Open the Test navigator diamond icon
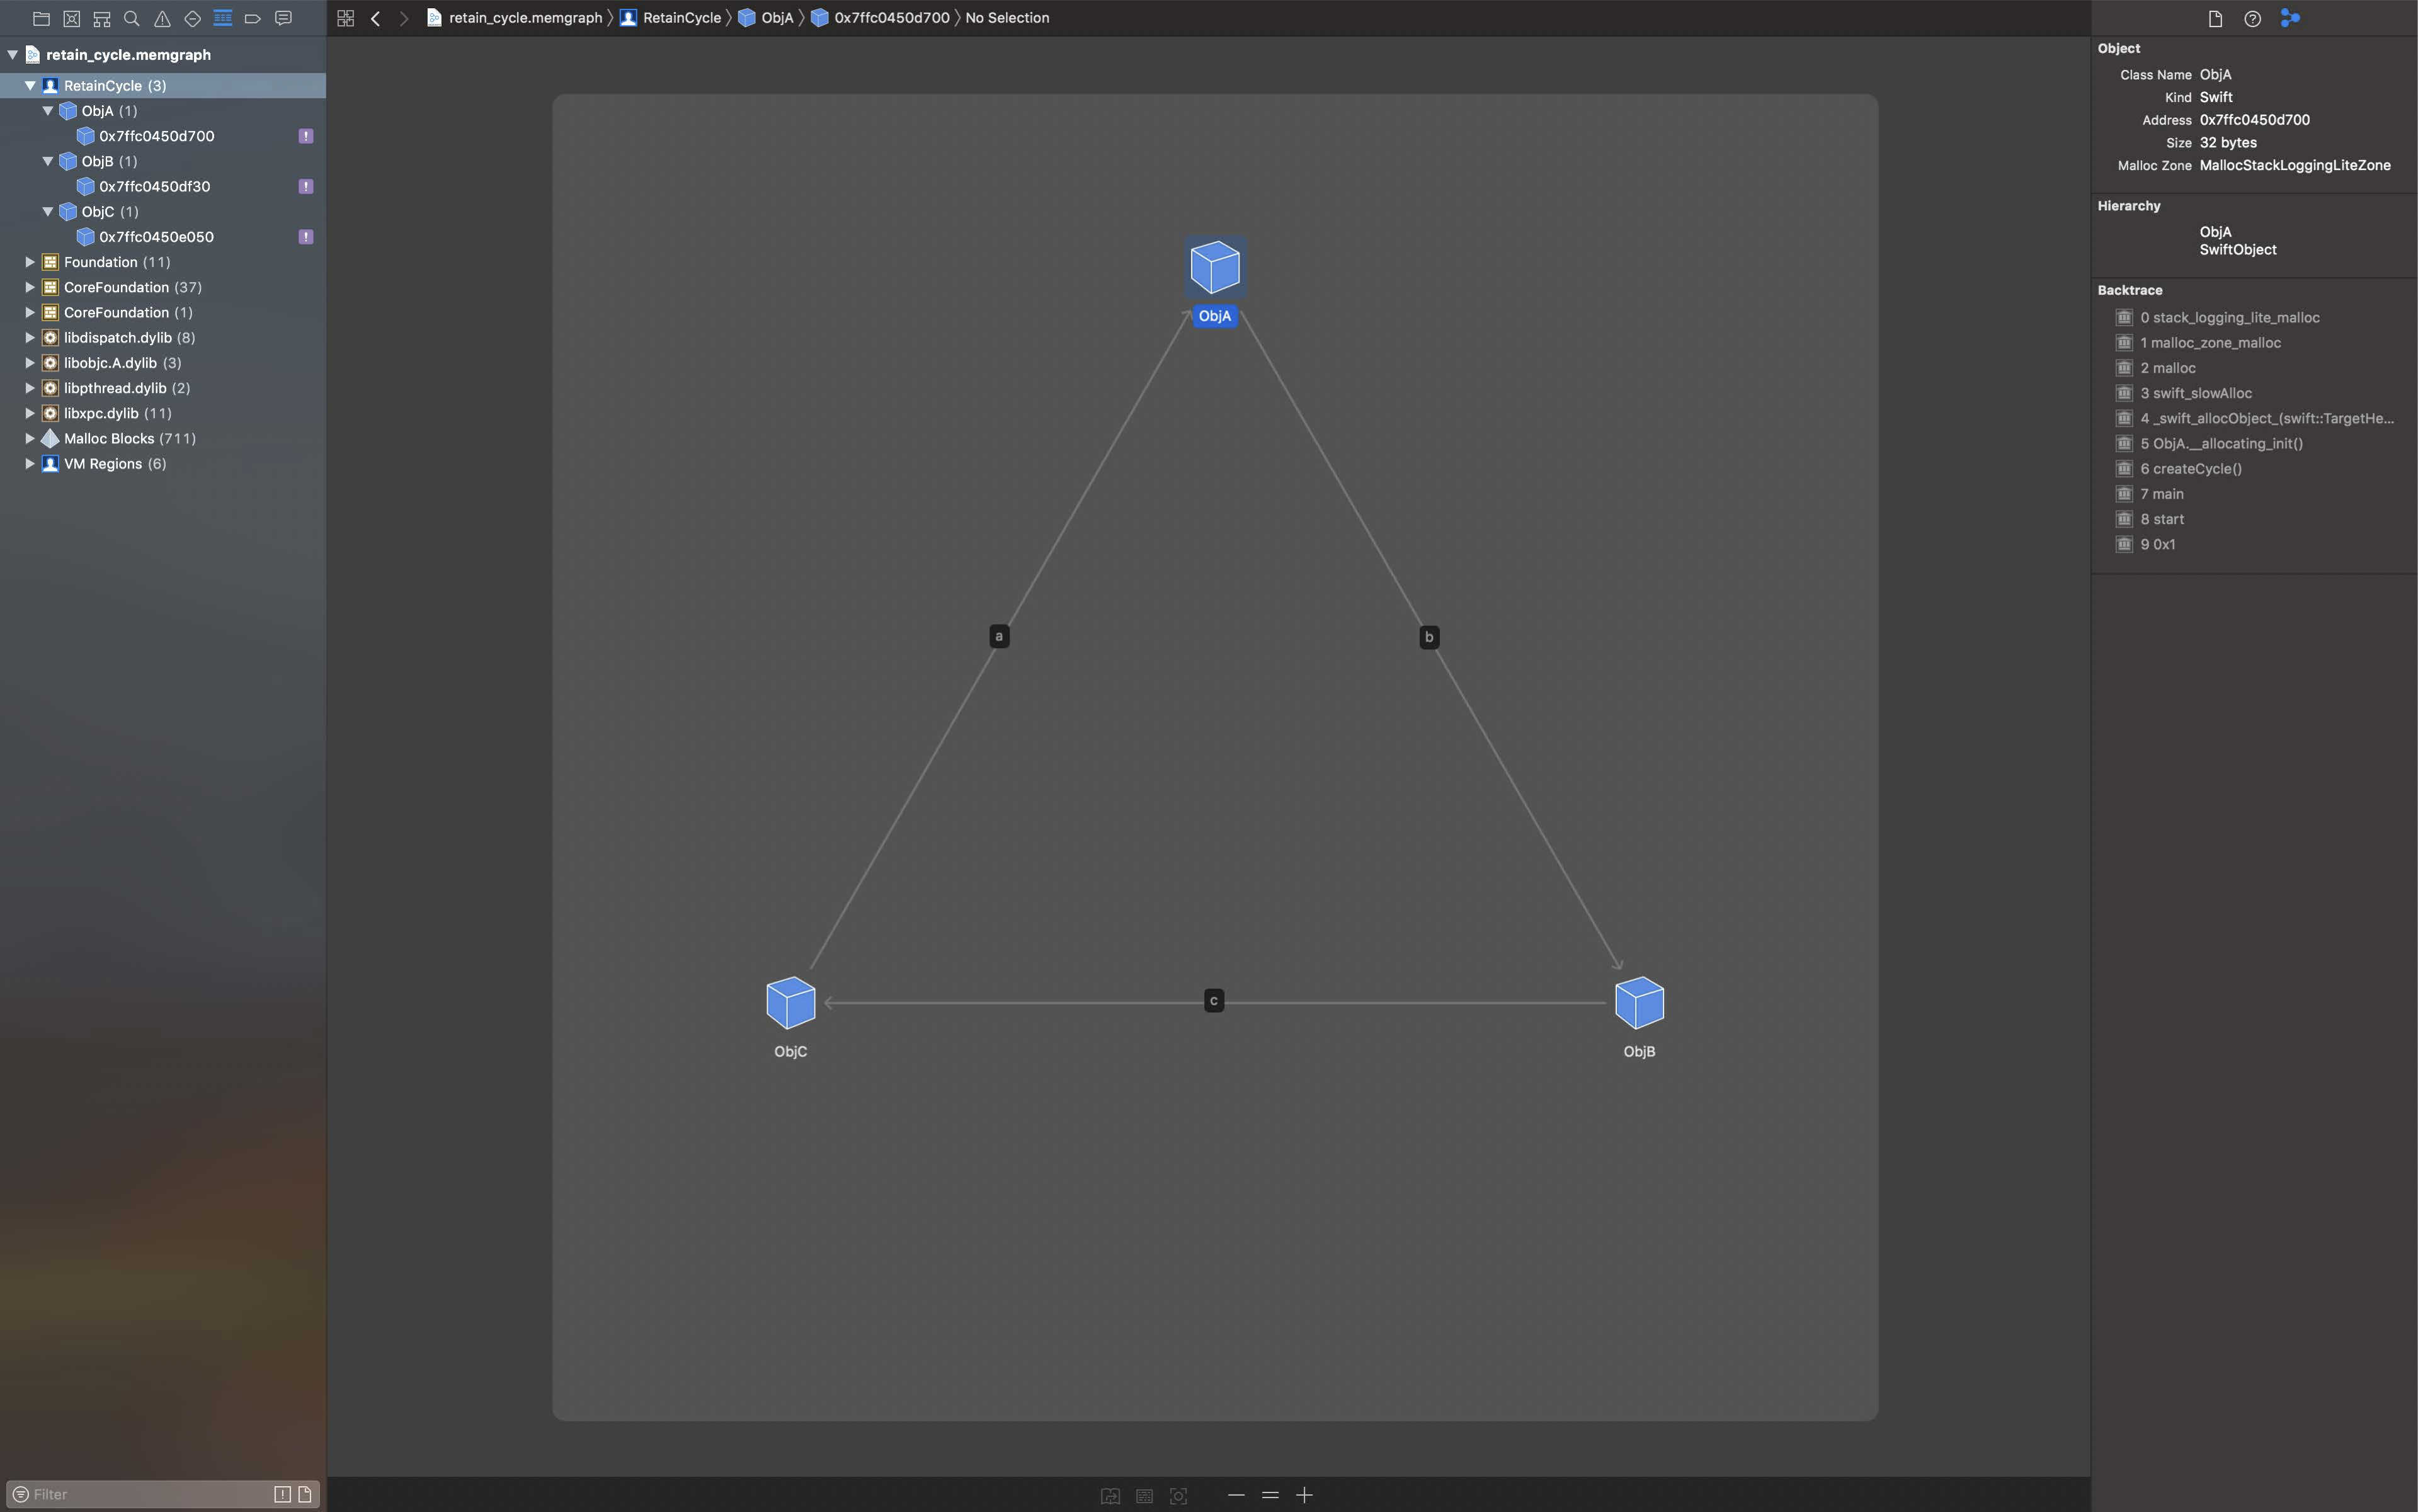This screenshot has width=2418, height=1512. 193,18
